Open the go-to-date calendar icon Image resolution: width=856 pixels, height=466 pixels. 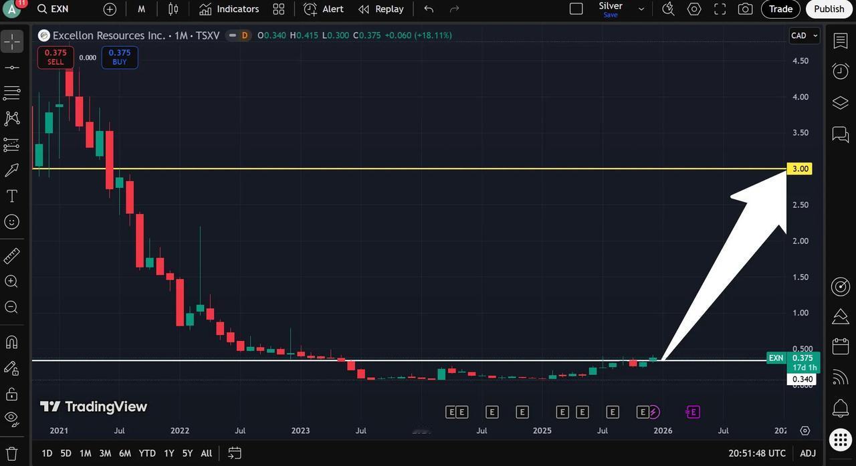click(x=235, y=453)
